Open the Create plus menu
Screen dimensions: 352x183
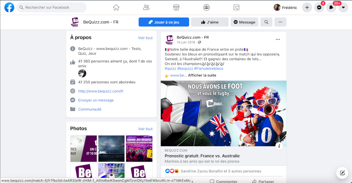click(307, 8)
